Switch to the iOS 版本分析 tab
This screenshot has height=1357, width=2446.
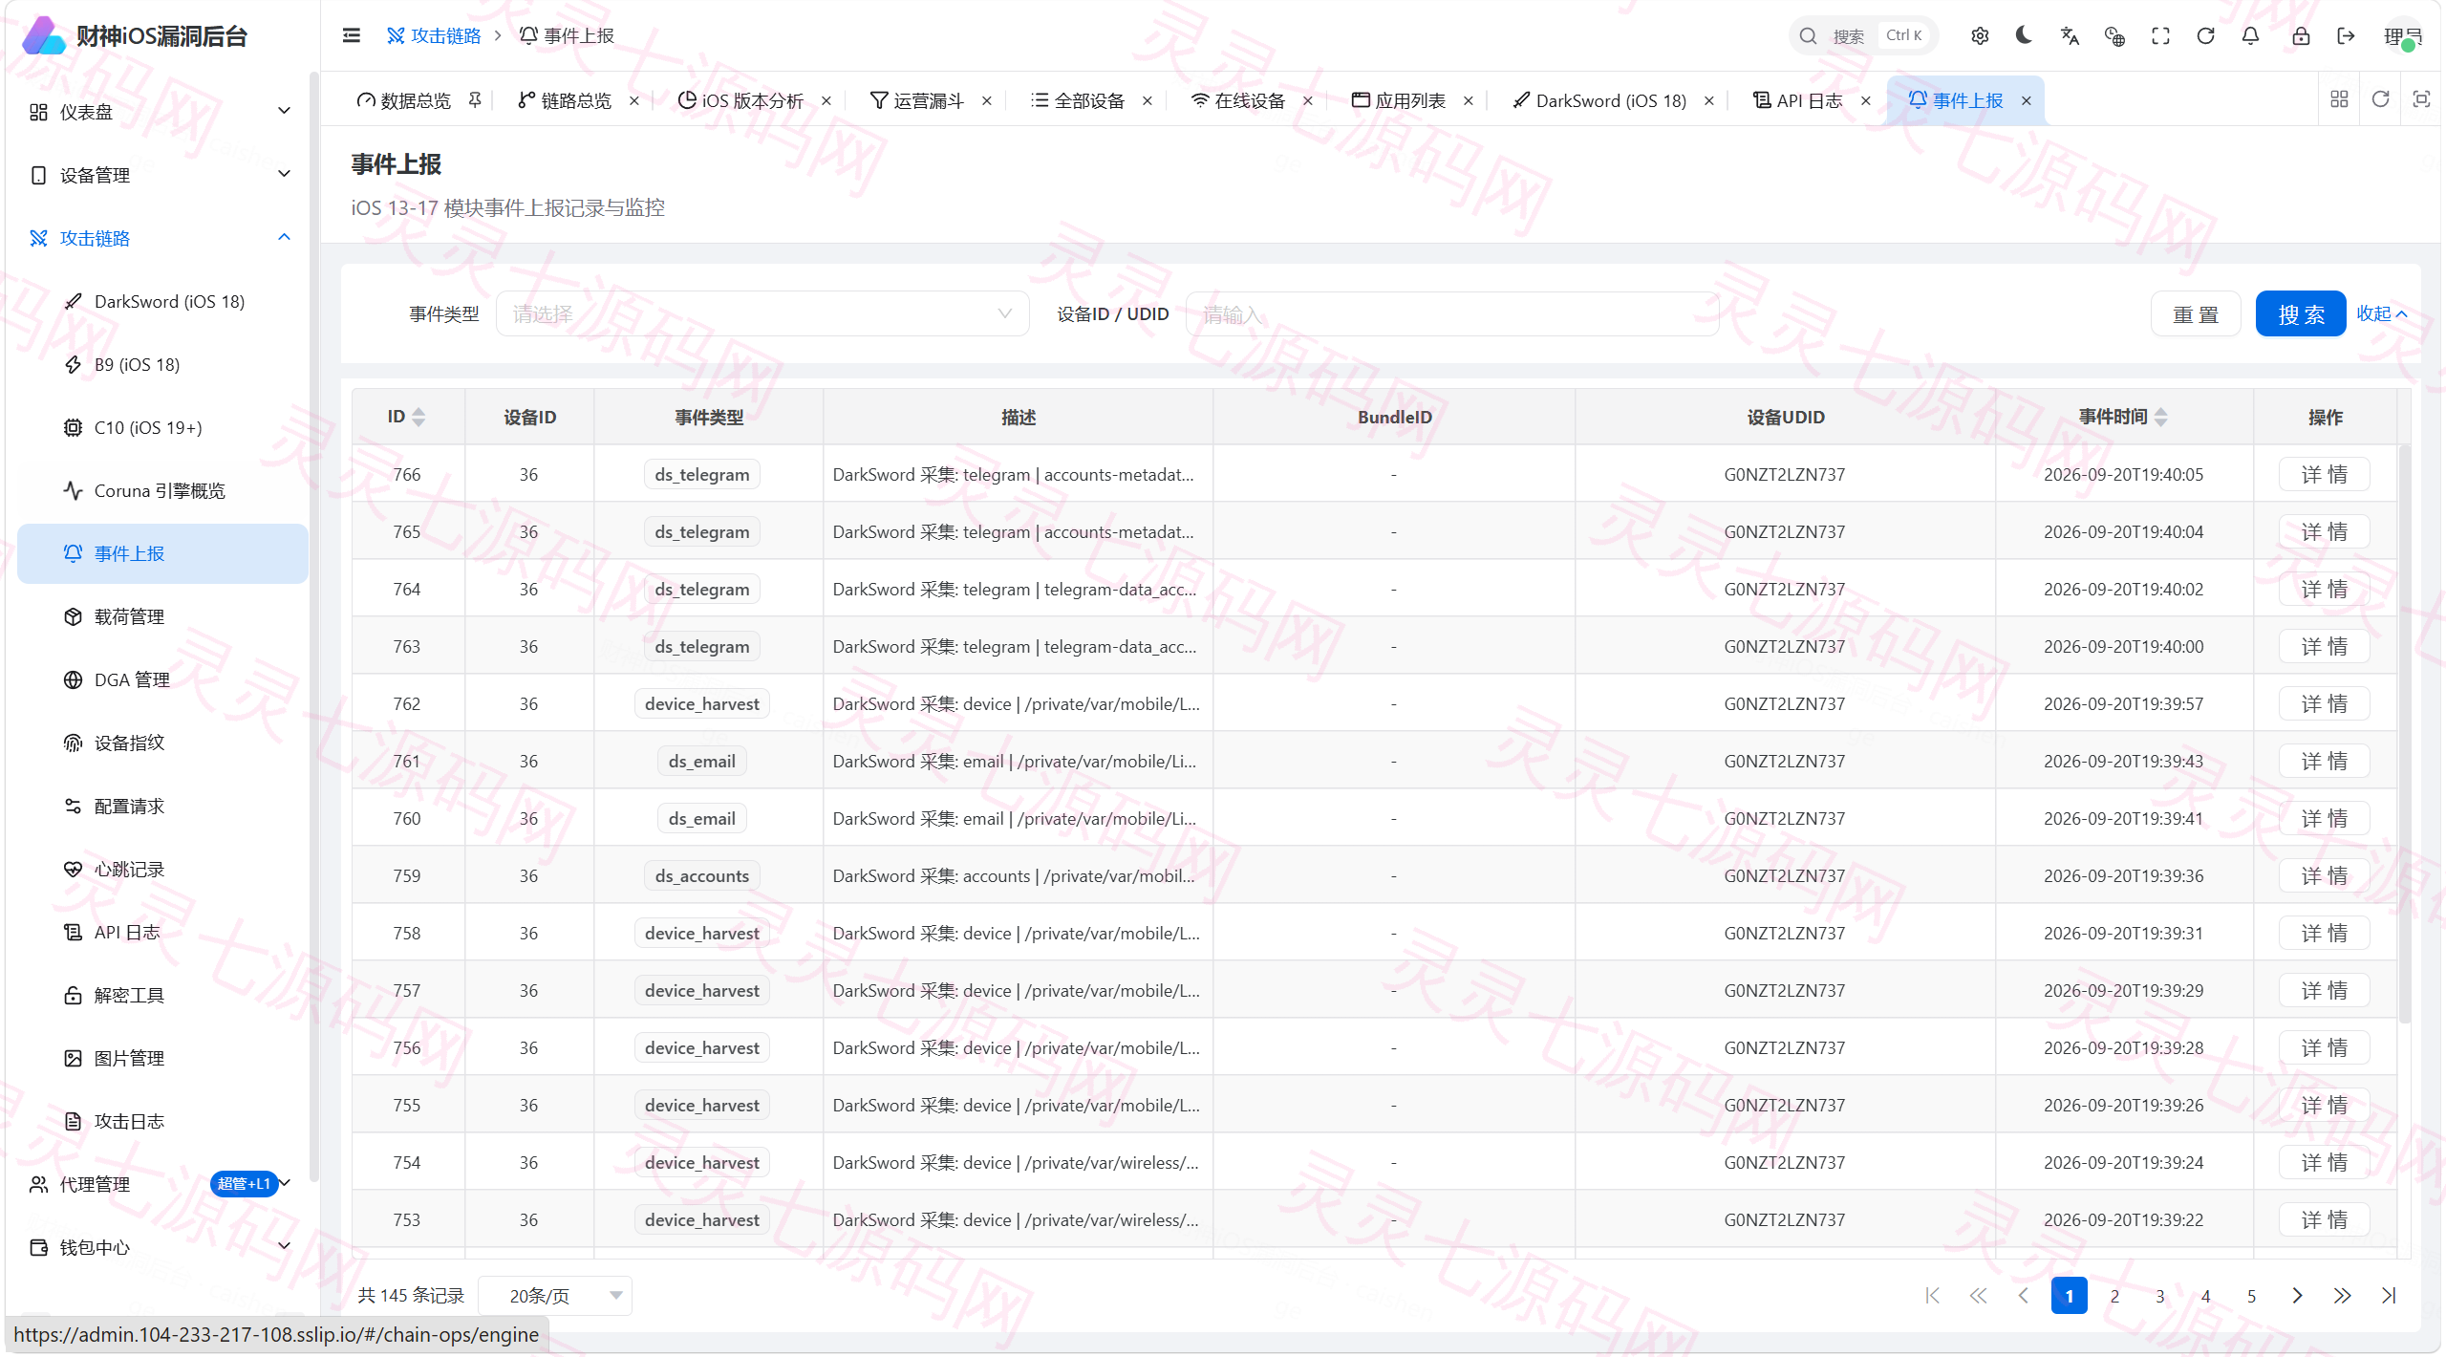(740, 101)
